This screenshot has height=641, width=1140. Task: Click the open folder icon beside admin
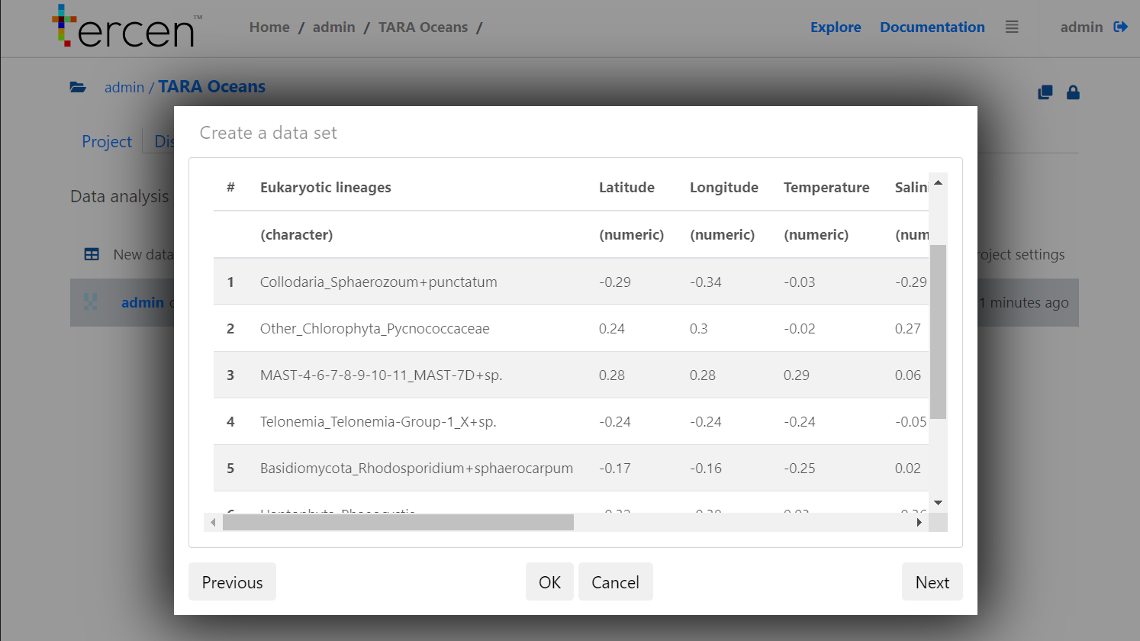(78, 87)
